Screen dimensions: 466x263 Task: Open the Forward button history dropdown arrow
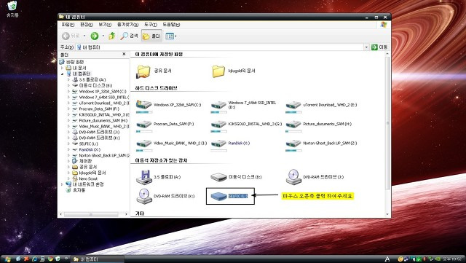tap(103, 36)
